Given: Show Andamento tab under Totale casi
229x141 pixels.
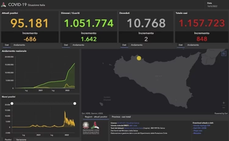Looking at the screenshot, I should pos(193,45).
